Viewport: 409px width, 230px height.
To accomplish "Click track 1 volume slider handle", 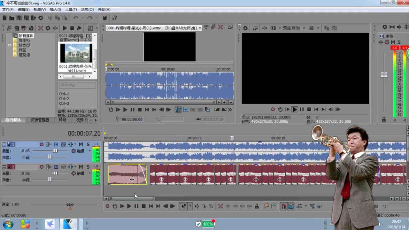I will click(x=55, y=151).
